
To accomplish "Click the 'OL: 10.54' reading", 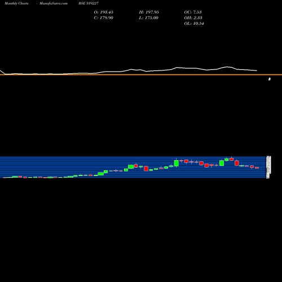I will pos(194,24).
